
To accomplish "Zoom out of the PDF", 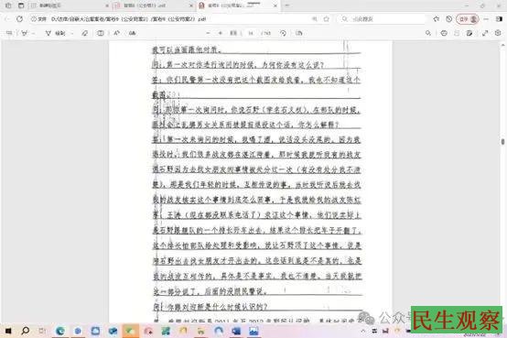I will (x=208, y=33).
